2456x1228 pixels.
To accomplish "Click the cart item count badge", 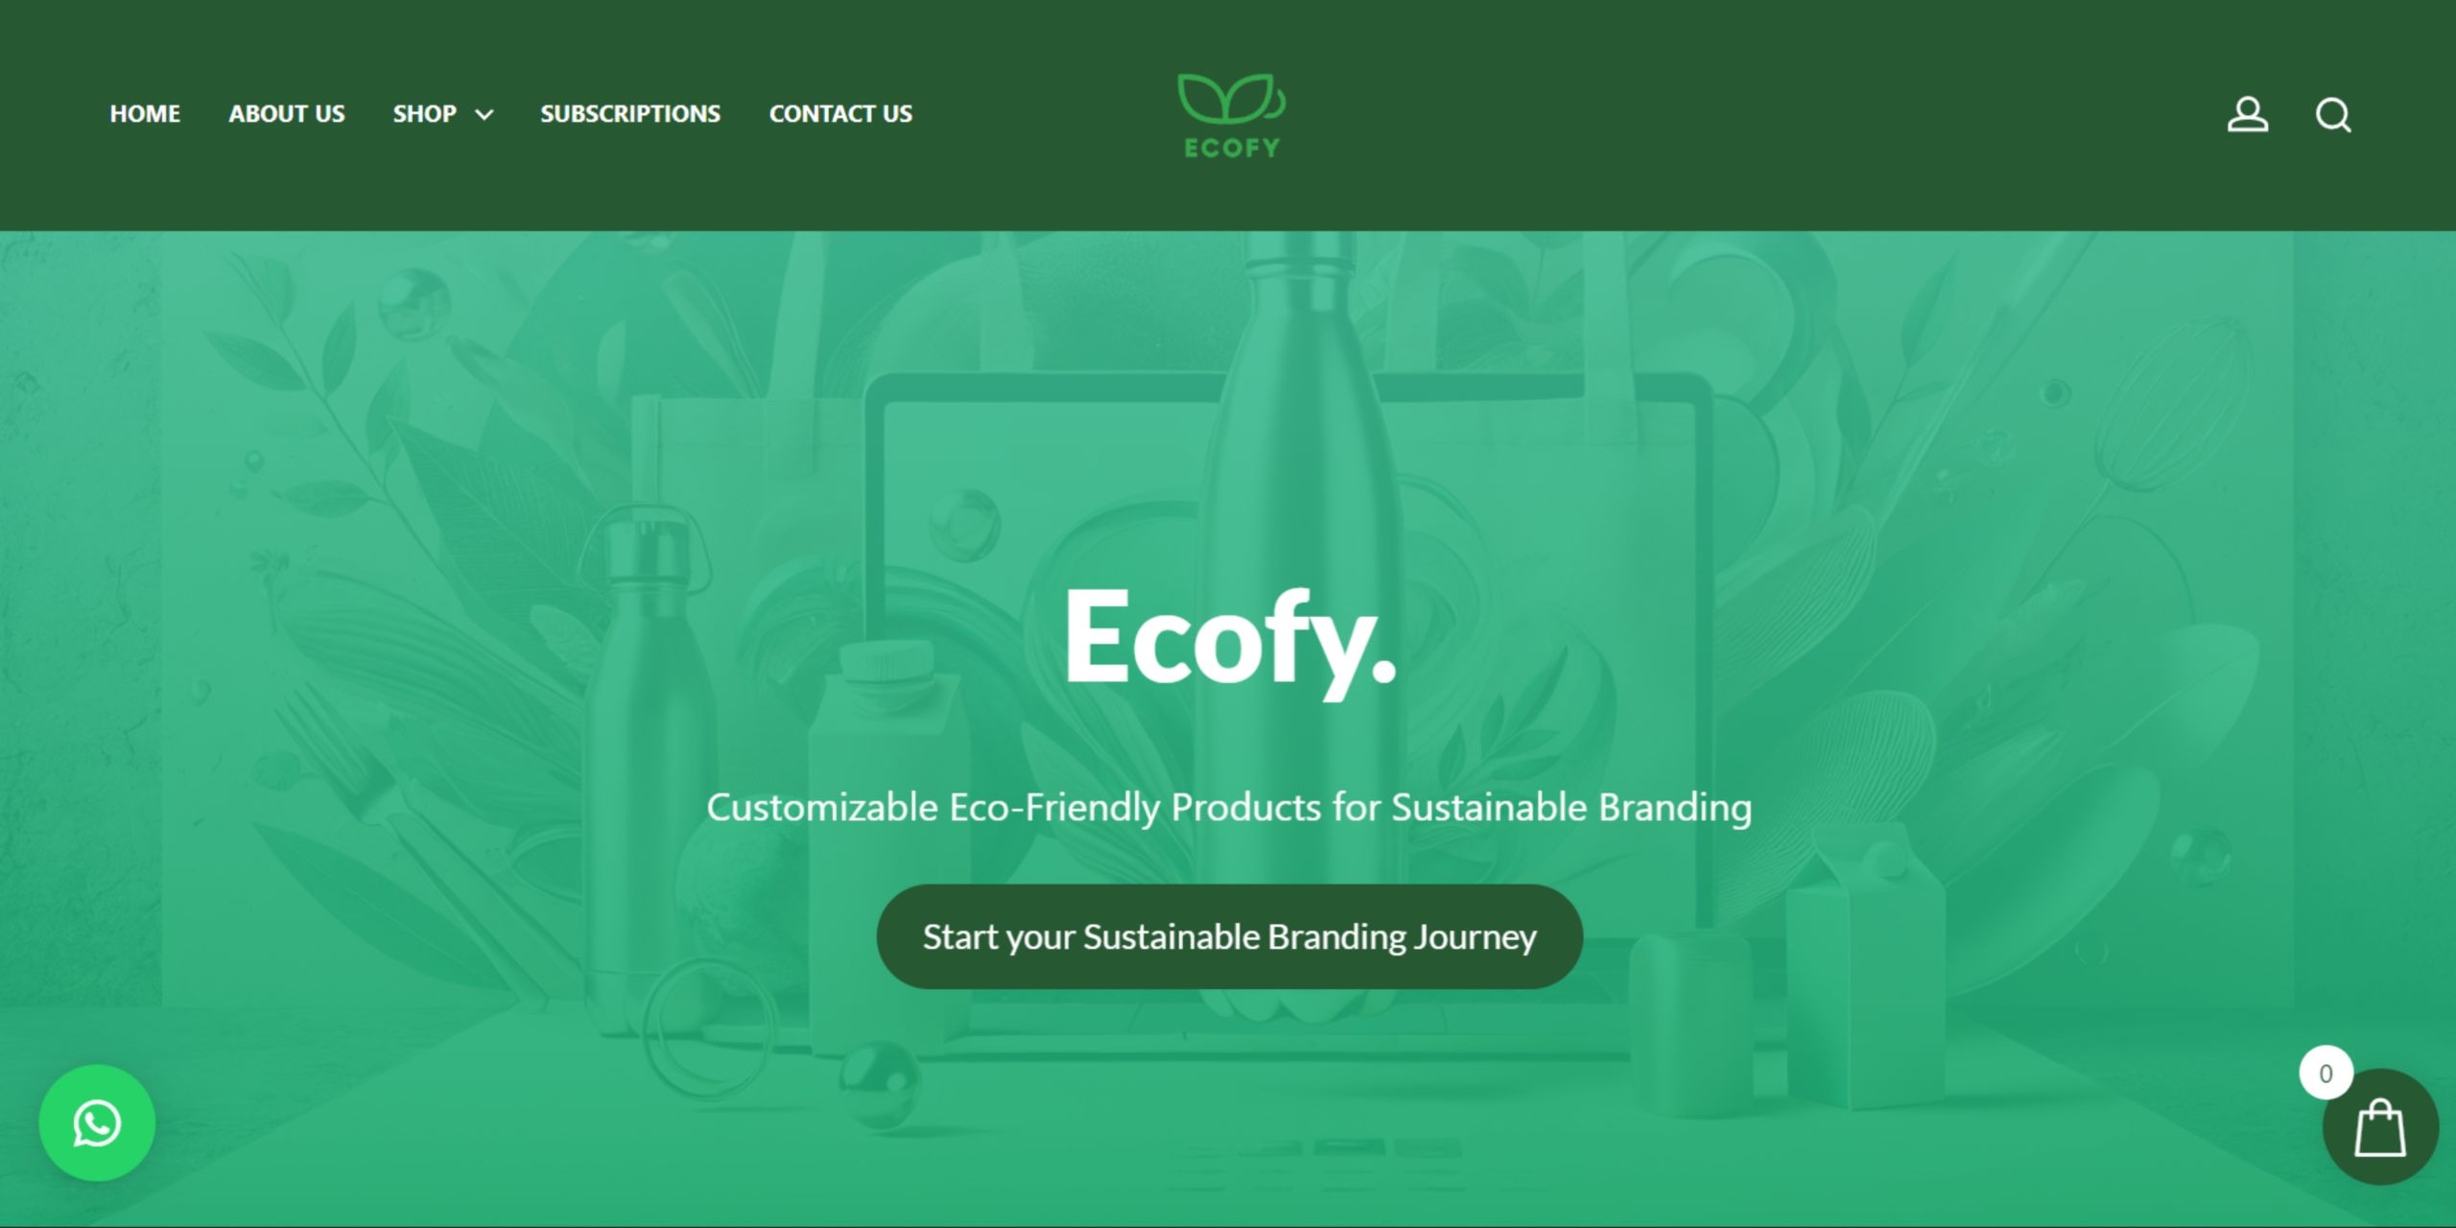I will click(2326, 1073).
